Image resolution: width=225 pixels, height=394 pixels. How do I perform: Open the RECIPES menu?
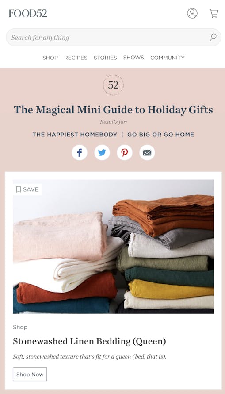click(x=76, y=58)
